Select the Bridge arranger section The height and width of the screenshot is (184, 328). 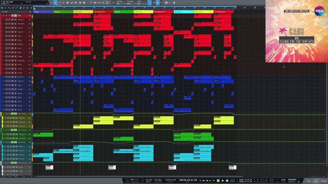coord(184,12)
